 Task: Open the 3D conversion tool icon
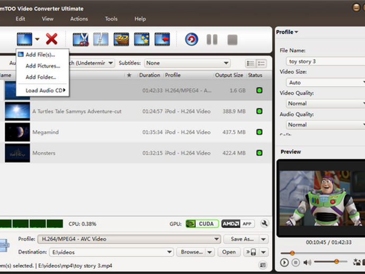[121, 39]
